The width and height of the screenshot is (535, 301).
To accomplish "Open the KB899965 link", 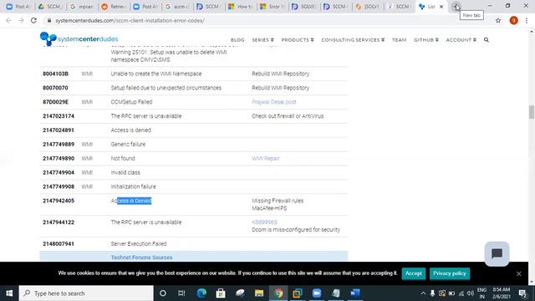I will [264, 222].
